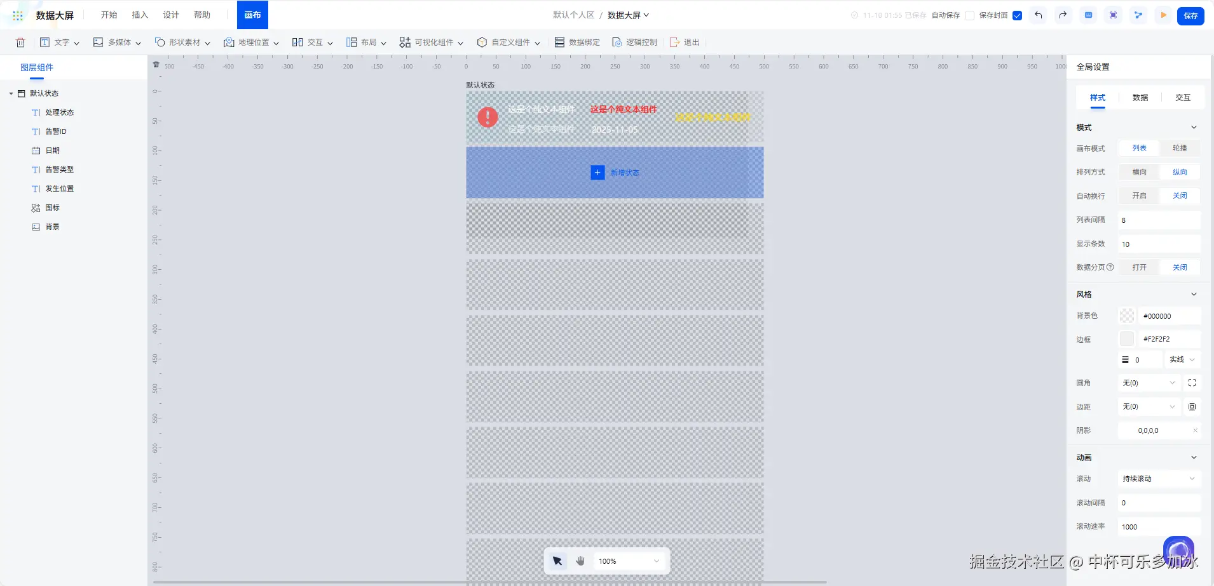This screenshot has height=586, width=1214.
Task: Open the 滚动 dropdown showing 持续滚动
Action: point(1159,479)
